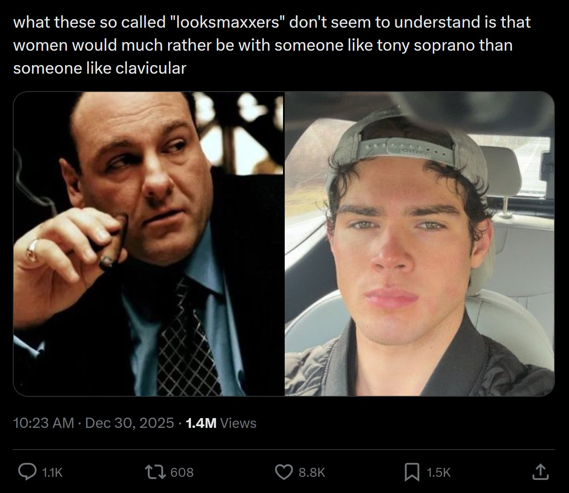This screenshot has width=569, height=493.
Task: Click the bookmark icon
Action: tap(411, 472)
